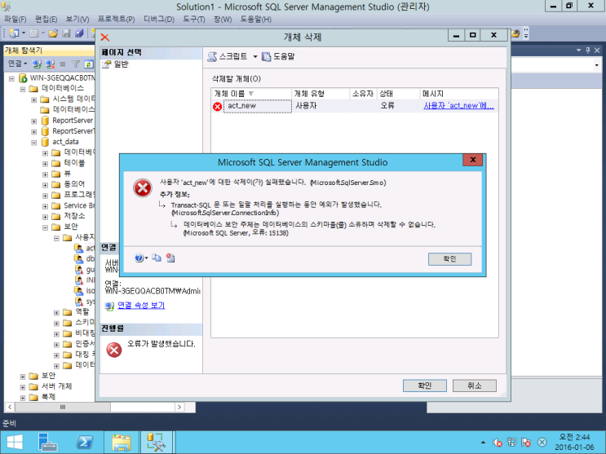Click the Script icon in Delete Object dialog
This screenshot has width=606, height=454.
pyautogui.click(x=212, y=57)
